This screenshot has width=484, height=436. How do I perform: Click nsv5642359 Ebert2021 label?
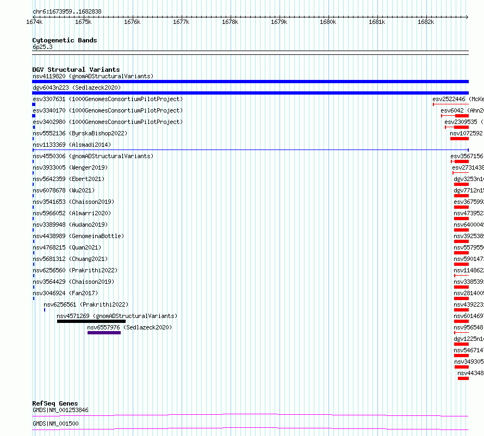click(x=69, y=179)
